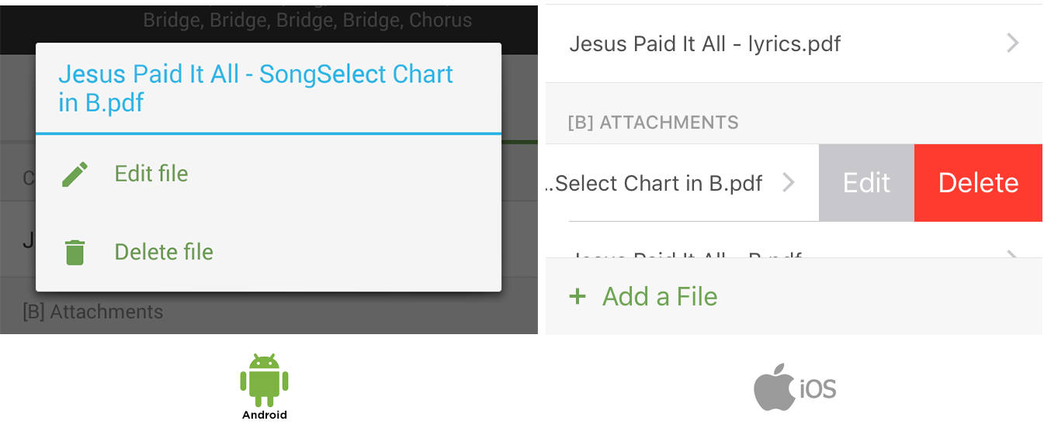Tap the gray Edit swipe button

[866, 183]
